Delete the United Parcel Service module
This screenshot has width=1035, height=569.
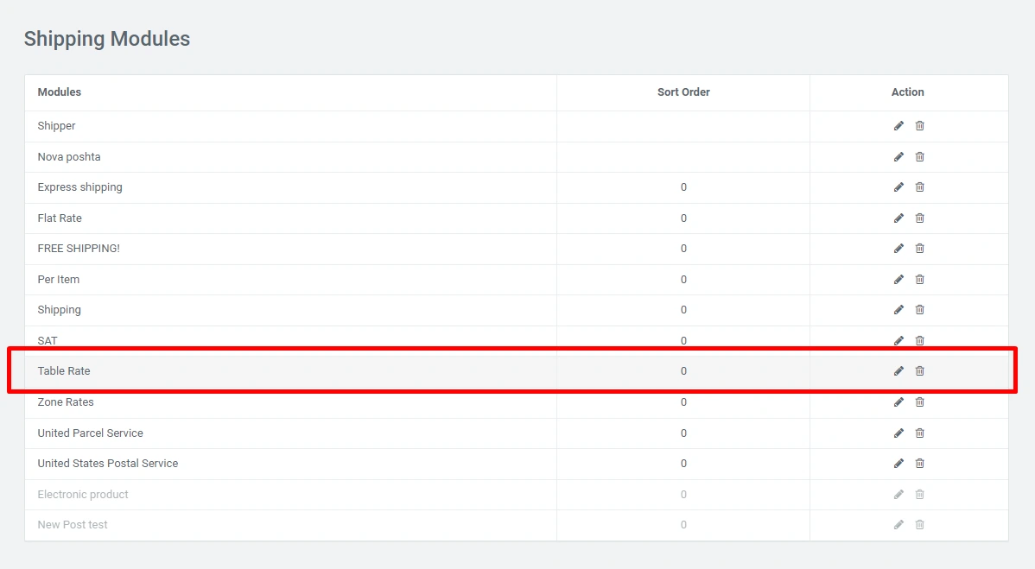pyautogui.click(x=919, y=433)
